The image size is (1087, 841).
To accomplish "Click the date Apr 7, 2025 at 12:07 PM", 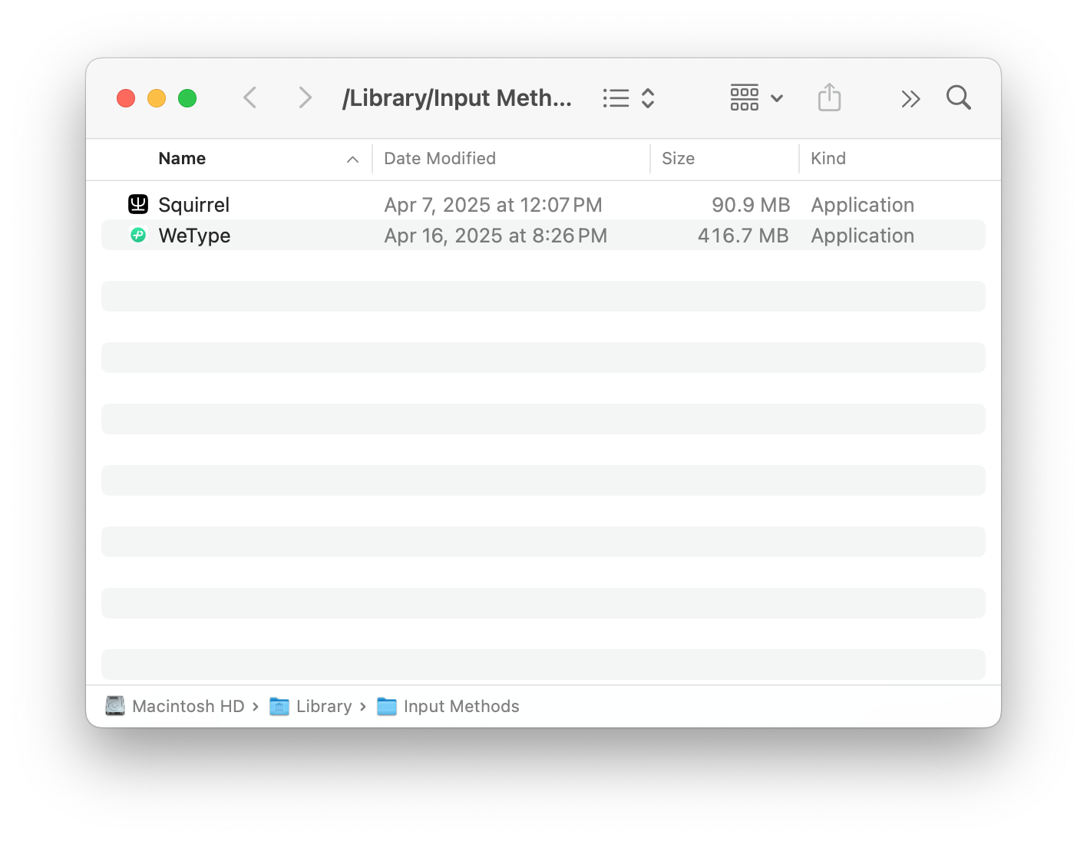I will coord(493,205).
